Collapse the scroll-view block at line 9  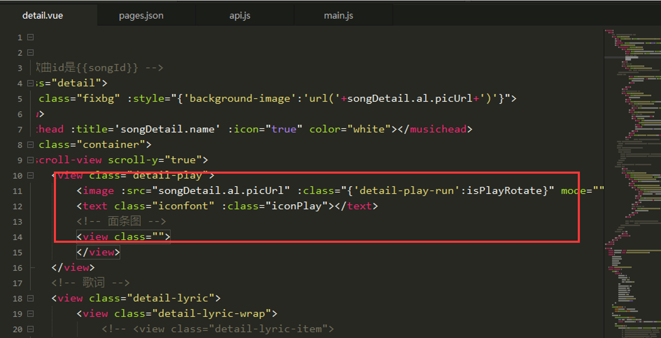tap(30, 160)
